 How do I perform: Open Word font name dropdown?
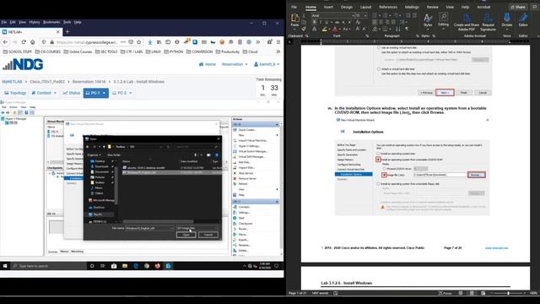click(x=354, y=15)
